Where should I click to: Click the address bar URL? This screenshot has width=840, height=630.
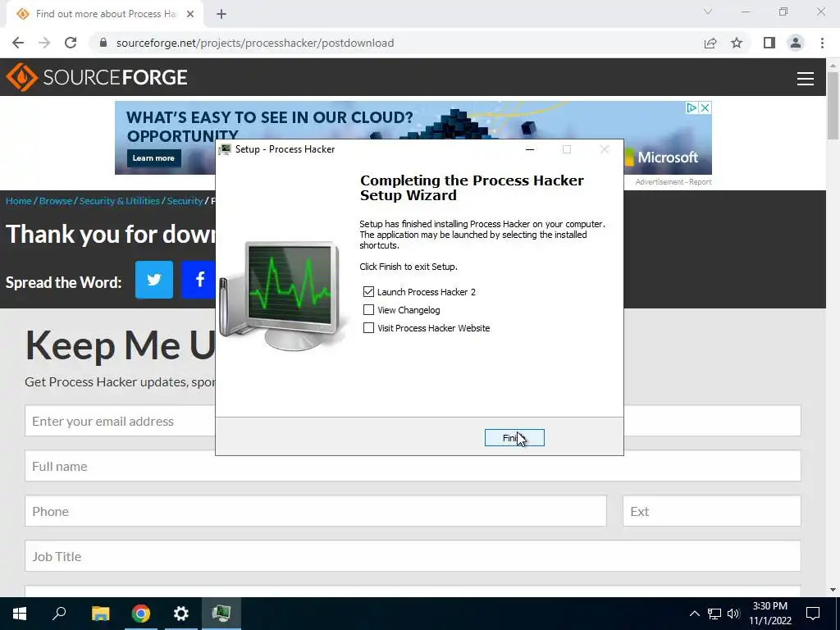pos(255,43)
